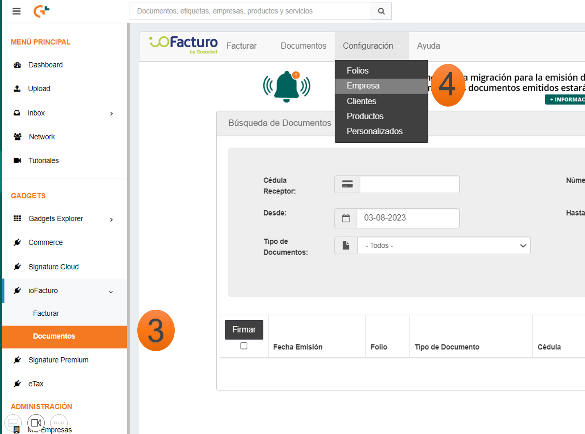Click the Signature Cloud plug icon
Screen dimensions: 585x434
17,267
